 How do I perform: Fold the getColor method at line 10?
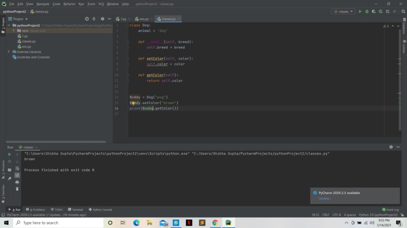click(x=127, y=75)
